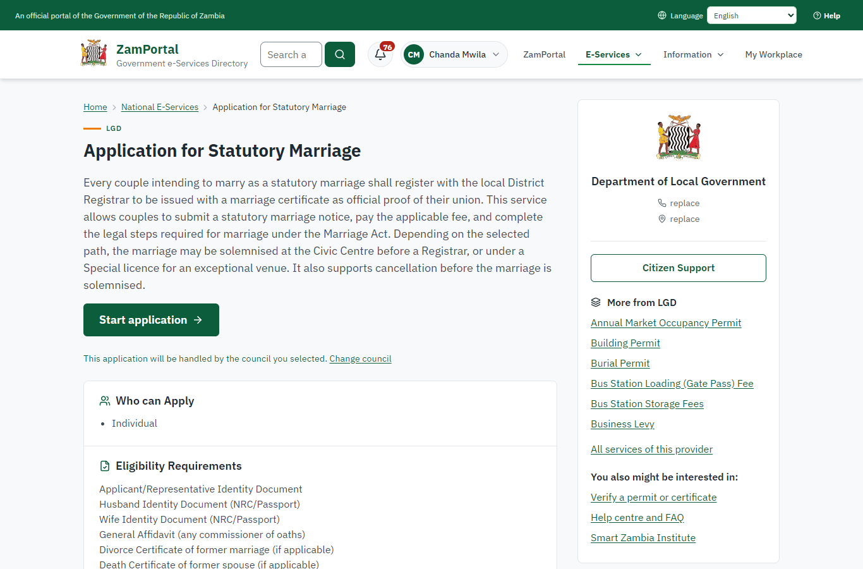Open My Workplace in the navigation
The width and height of the screenshot is (863, 569).
tap(773, 54)
